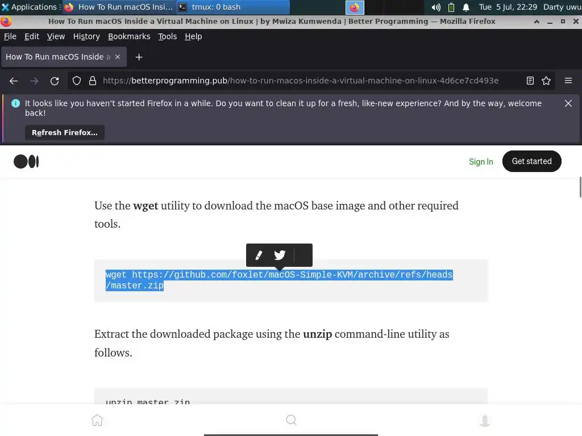Click the bold word 'wget' in paragraph
This screenshot has width=582, height=436.
tap(145, 206)
